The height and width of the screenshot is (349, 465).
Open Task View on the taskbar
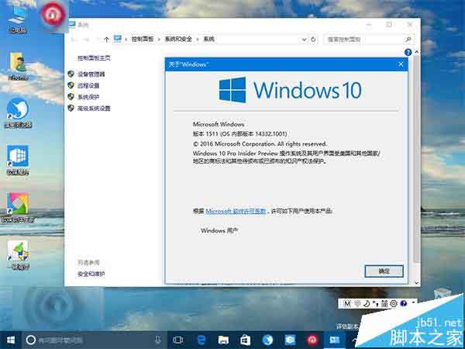click(x=178, y=340)
